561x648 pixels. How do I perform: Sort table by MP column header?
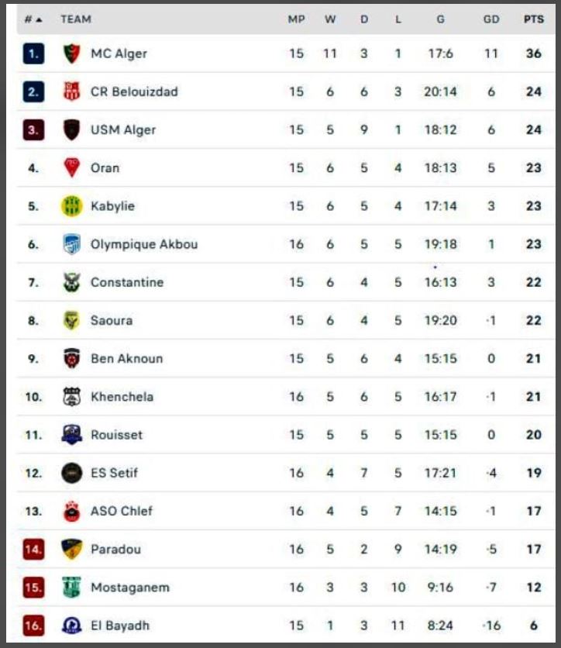point(296,19)
